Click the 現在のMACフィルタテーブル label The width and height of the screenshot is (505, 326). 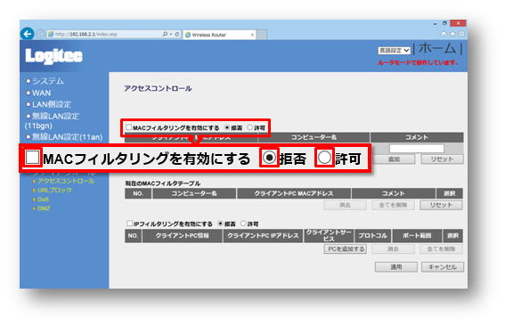tap(163, 183)
